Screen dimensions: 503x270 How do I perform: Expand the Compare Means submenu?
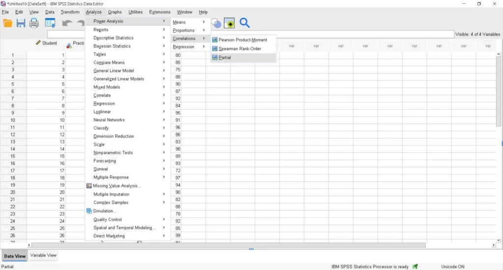click(x=127, y=62)
